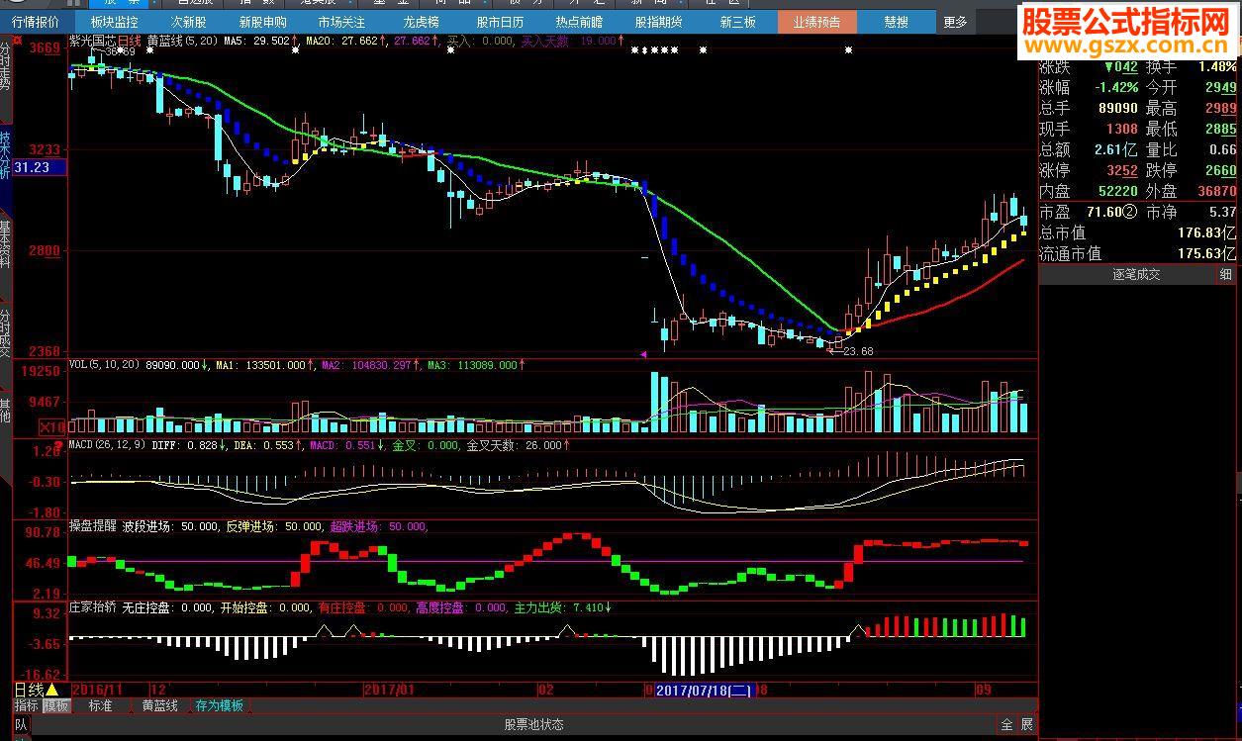Screen dimensions: 1242x741
Task: Click the 日线 period label in chart header
Action: click(131, 41)
